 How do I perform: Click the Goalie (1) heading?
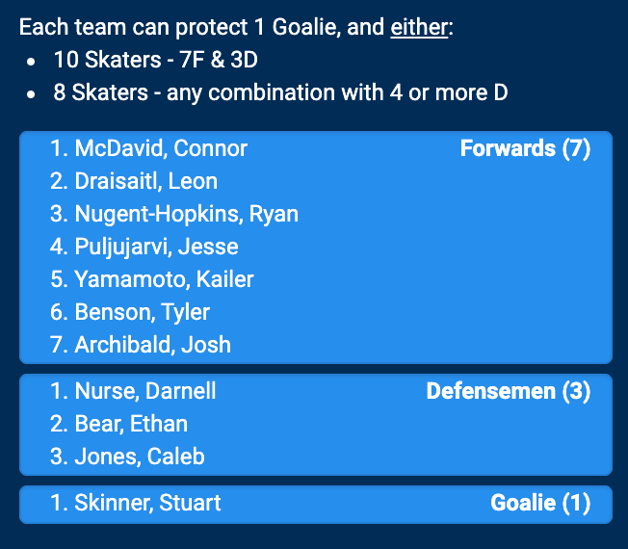click(539, 503)
